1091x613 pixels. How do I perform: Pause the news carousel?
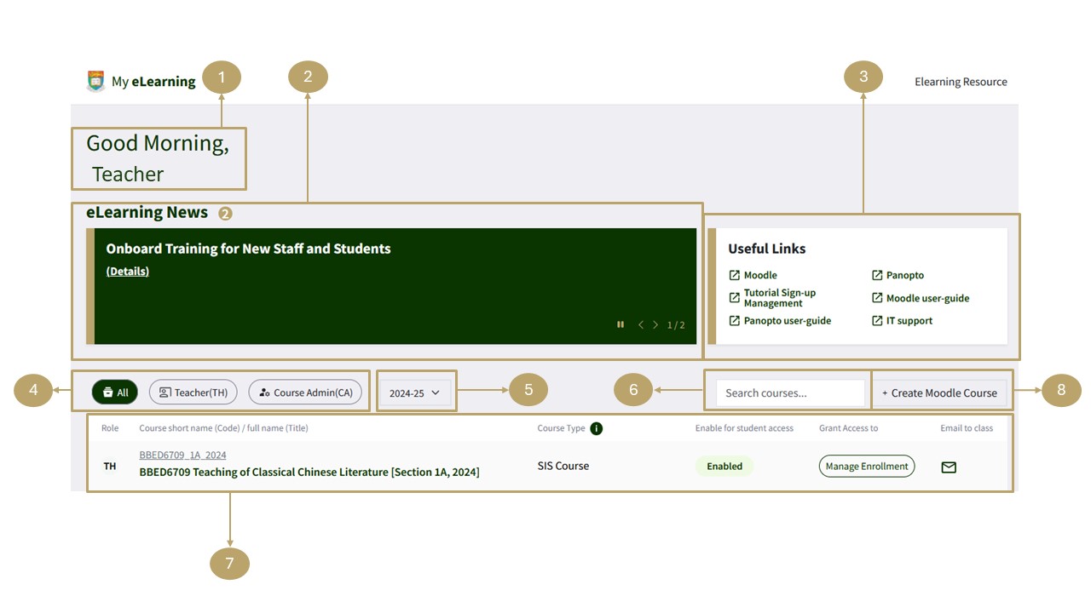621,324
